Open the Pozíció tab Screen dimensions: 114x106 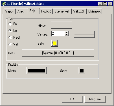coord(46,11)
